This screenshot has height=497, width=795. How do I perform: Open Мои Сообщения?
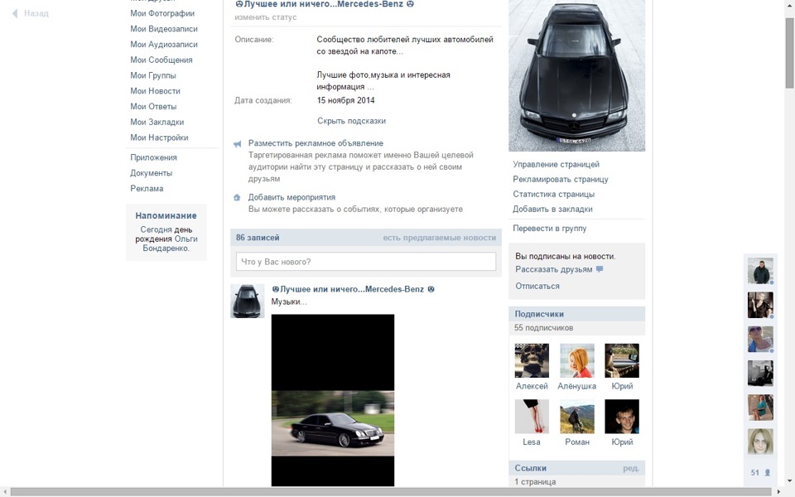coord(161,60)
